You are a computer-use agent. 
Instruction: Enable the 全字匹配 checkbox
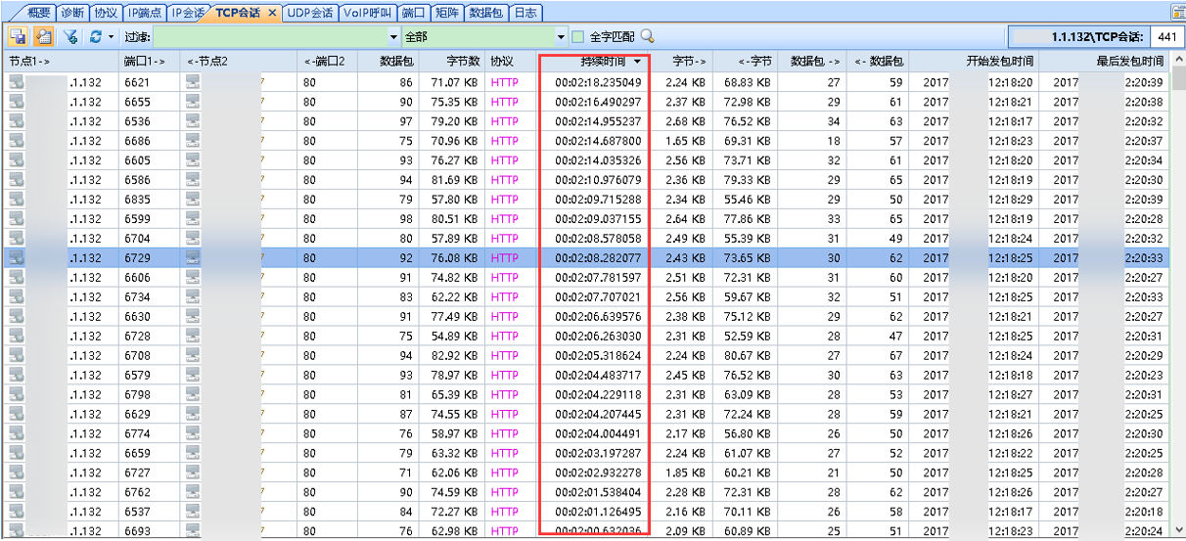pos(578,37)
